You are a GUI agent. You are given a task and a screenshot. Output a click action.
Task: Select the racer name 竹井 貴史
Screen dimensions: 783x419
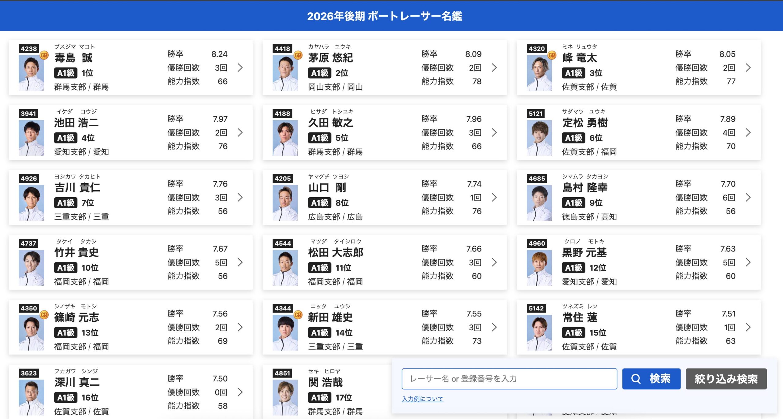pos(76,252)
